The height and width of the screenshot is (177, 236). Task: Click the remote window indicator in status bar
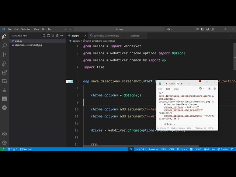[x=3, y=149]
